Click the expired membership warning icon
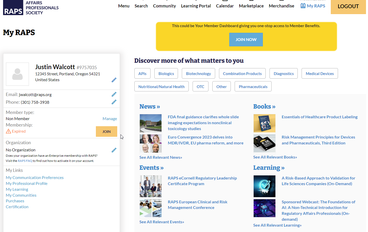The height and width of the screenshot is (232, 368). pyautogui.click(x=8, y=131)
